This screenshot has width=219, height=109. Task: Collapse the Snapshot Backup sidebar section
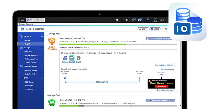[42, 67]
